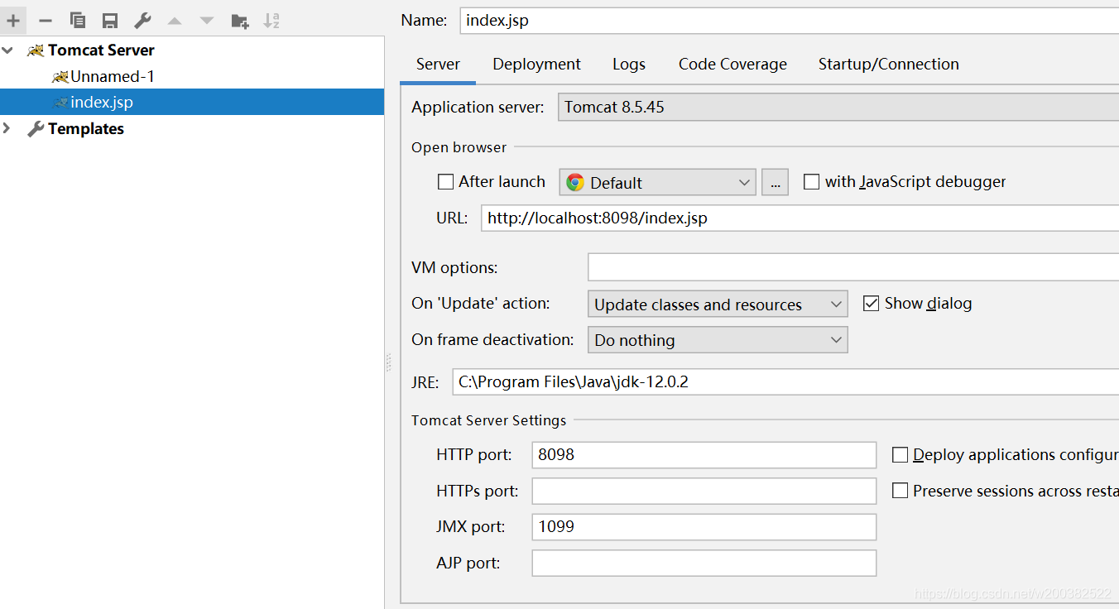The height and width of the screenshot is (609, 1119).
Task: Click the 'Open browser' section label
Action: pyautogui.click(x=459, y=147)
